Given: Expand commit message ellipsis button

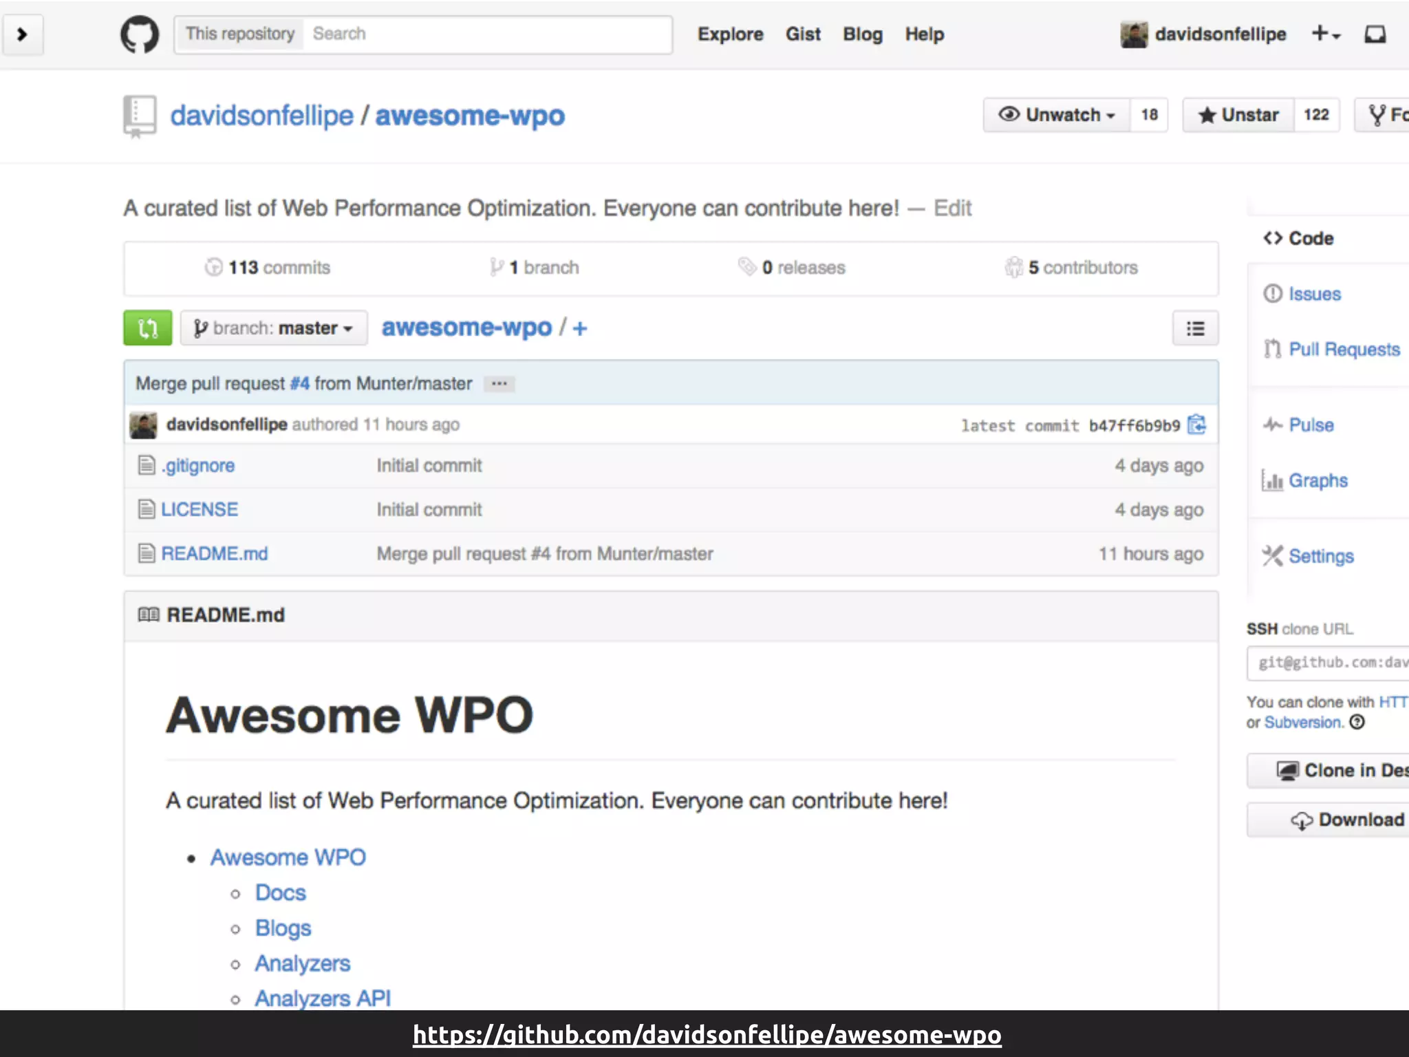Looking at the screenshot, I should 499,383.
